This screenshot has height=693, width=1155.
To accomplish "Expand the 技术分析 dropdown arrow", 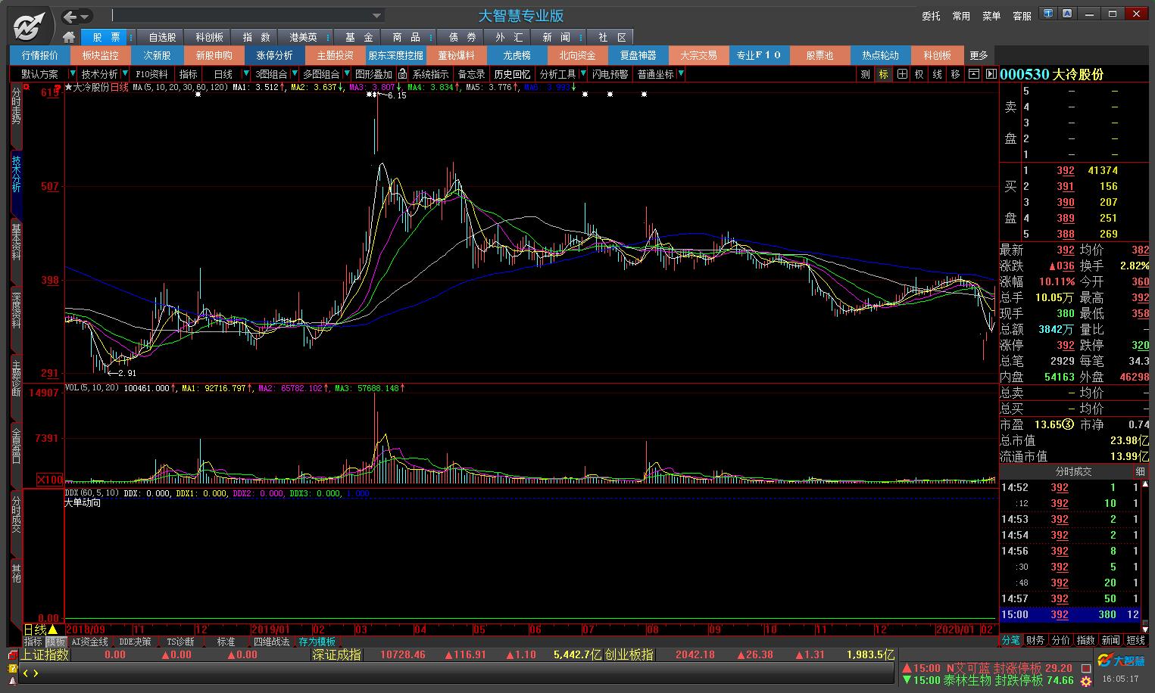I will (124, 74).
